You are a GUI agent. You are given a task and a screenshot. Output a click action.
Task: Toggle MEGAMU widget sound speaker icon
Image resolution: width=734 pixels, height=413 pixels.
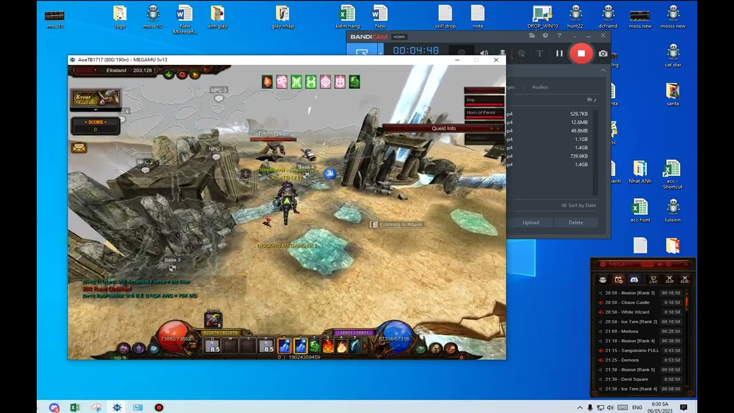tap(659, 264)
